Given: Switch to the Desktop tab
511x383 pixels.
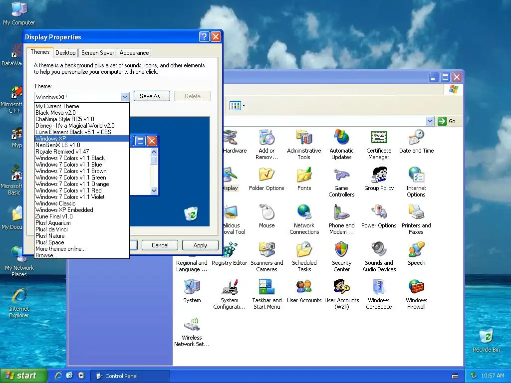Looking at the screenshot, I should pos(65,53).
